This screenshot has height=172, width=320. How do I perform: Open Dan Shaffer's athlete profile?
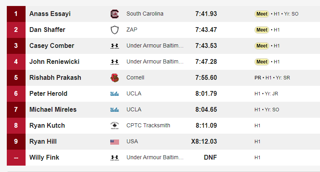[48, 30]
